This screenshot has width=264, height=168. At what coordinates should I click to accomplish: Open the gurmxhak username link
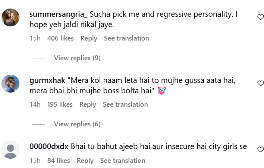click(48, 81)
